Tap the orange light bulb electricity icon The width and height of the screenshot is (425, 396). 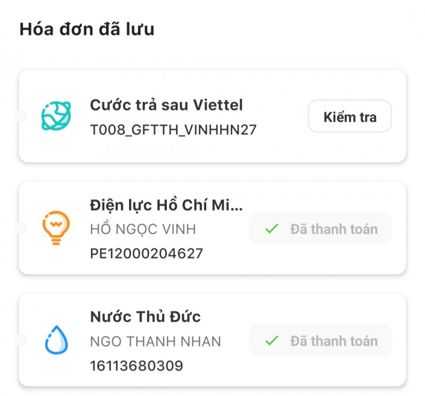[x=56, y=227]
